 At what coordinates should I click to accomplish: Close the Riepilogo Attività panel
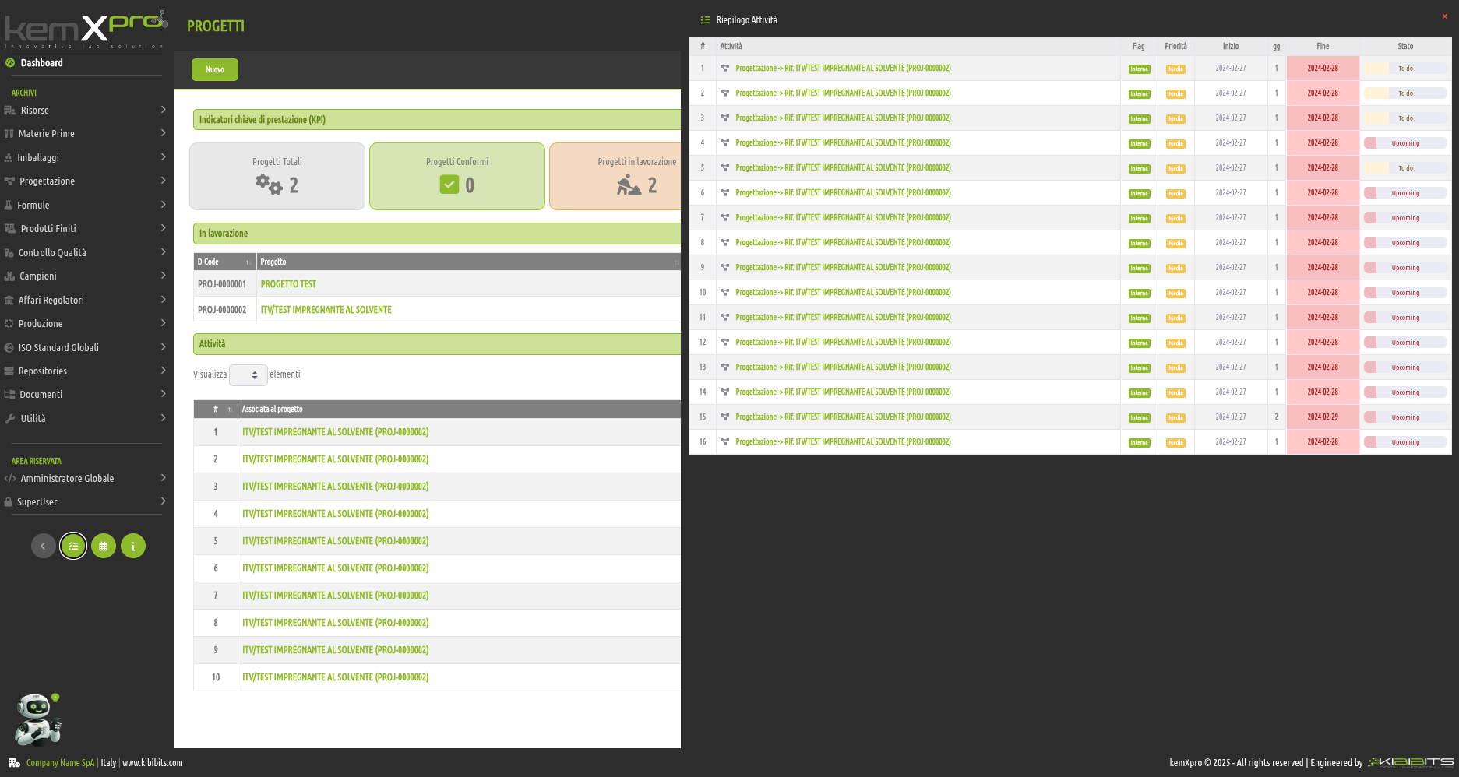(x=1444, y=16)
